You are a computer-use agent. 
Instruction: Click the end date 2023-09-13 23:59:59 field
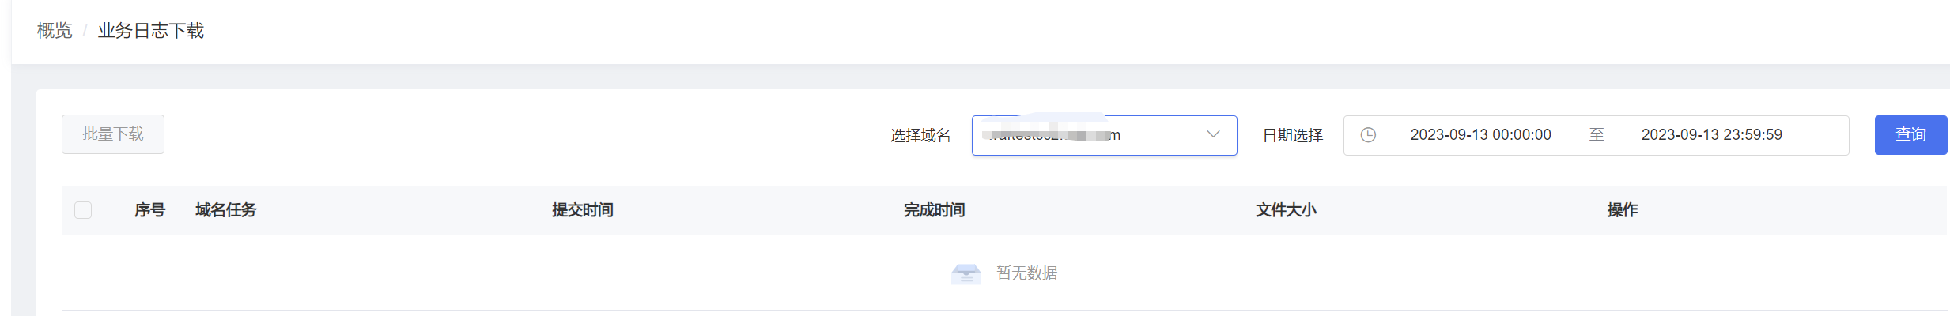(x=1711, y=135)
